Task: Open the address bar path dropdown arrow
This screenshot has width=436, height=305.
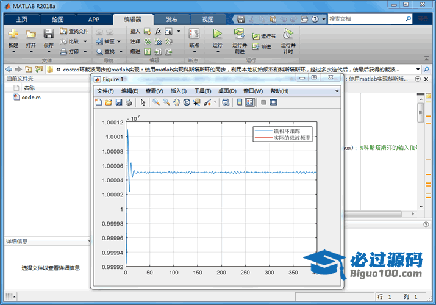Action: (x=418, y=69)
